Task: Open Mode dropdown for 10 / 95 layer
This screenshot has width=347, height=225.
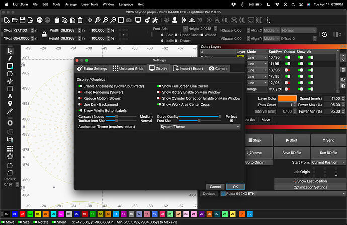Action: [257, 57]
